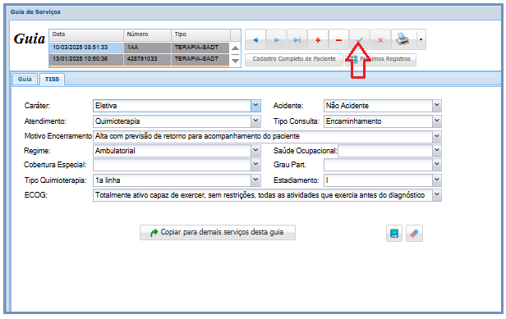Go to the next record with the right arrow

276,40
